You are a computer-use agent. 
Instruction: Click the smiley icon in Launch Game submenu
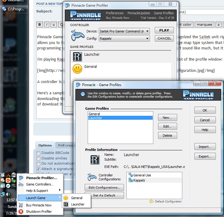click(x=66, y=198)
